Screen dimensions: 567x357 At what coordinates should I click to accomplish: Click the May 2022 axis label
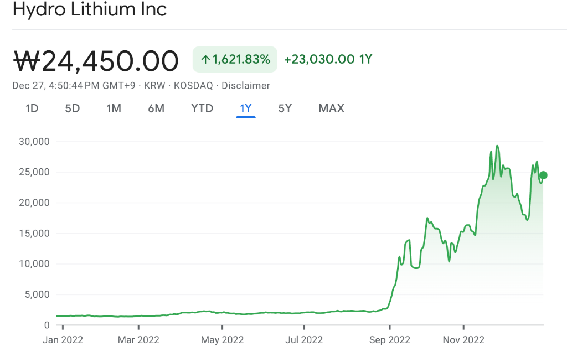point(223,340)
